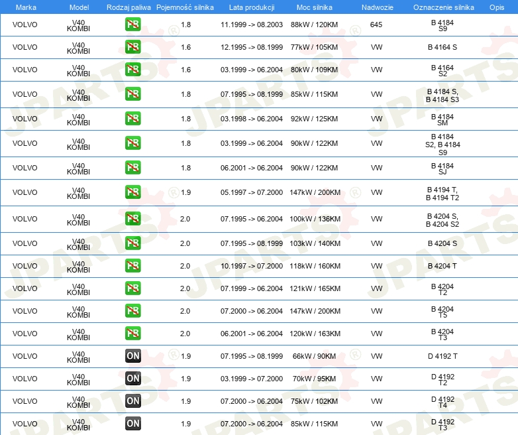Image resolution: width=518 pixels, height=435 pixels.
Task: Select engine code B 4204 S, B 4204 S2 cell
Action: tap(442, 220)
